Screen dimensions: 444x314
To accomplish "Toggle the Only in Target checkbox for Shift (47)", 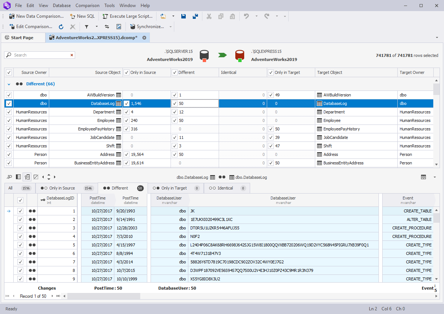I will [x=271, y=146].
